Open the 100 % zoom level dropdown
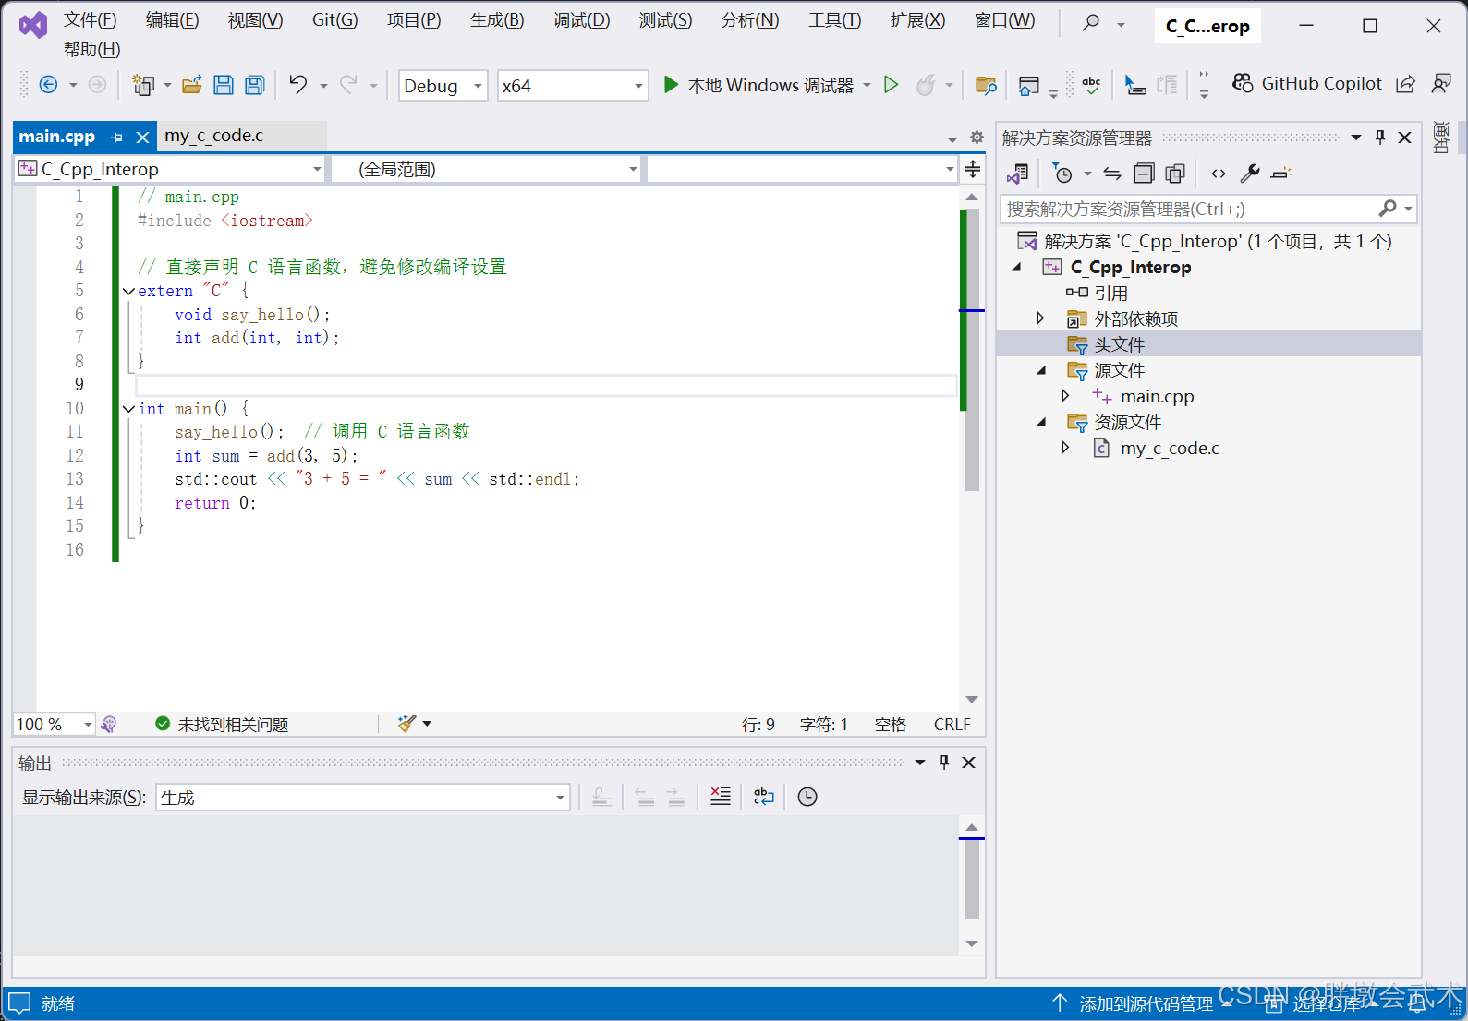Screen dimensions: 1468x1021 [x=55, y=725]
